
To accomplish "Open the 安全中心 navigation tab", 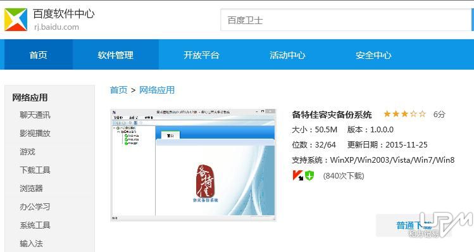I will coord(373,55).
